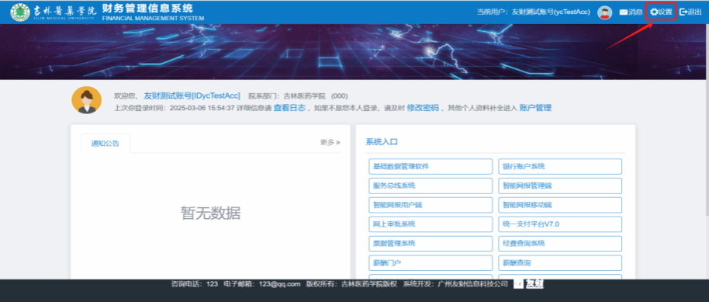Click the 当前用户 name text in header
The image size is (709, 302).
534,12
